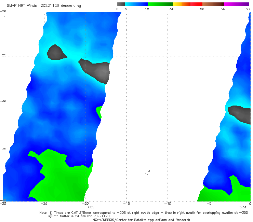This screenshot has width=253, height=222.
Task: Click the gray segment of the wind color bar
Action: (121, 4)
